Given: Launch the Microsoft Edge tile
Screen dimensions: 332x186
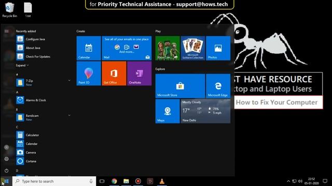Looking at the screenshot, I should [218, 86].
